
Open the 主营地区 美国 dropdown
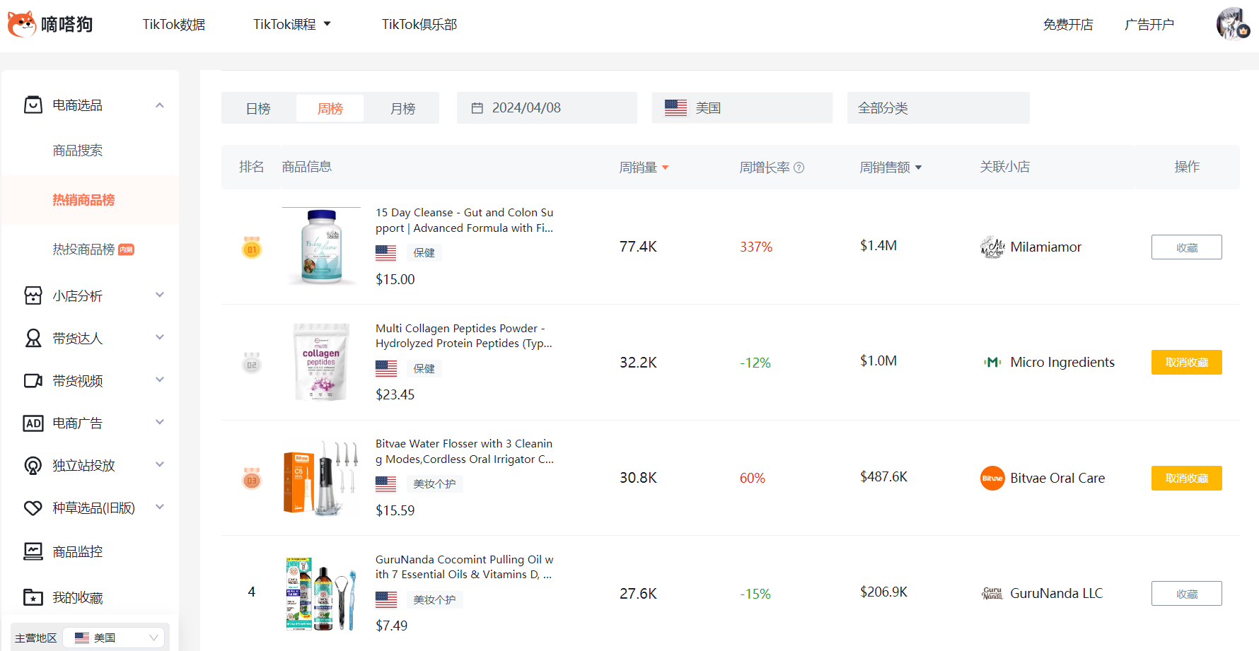pyautogui.click(x=114, y=638)
